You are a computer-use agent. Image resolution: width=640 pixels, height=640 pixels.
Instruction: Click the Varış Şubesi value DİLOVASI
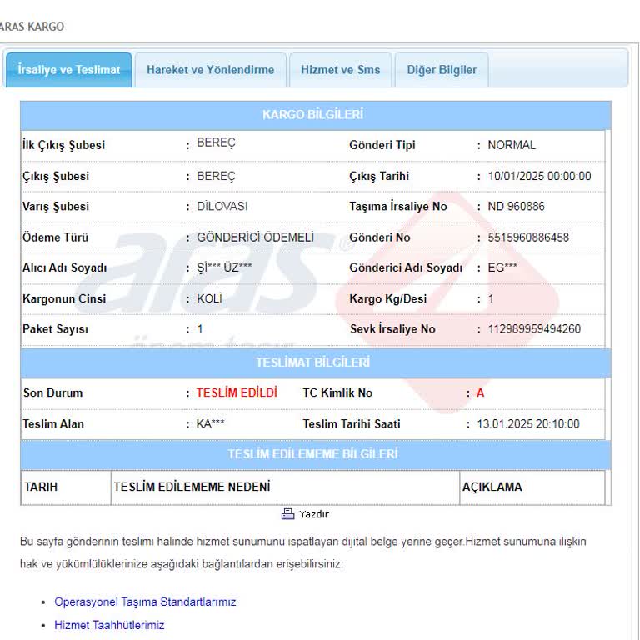(x=222, y=206)
